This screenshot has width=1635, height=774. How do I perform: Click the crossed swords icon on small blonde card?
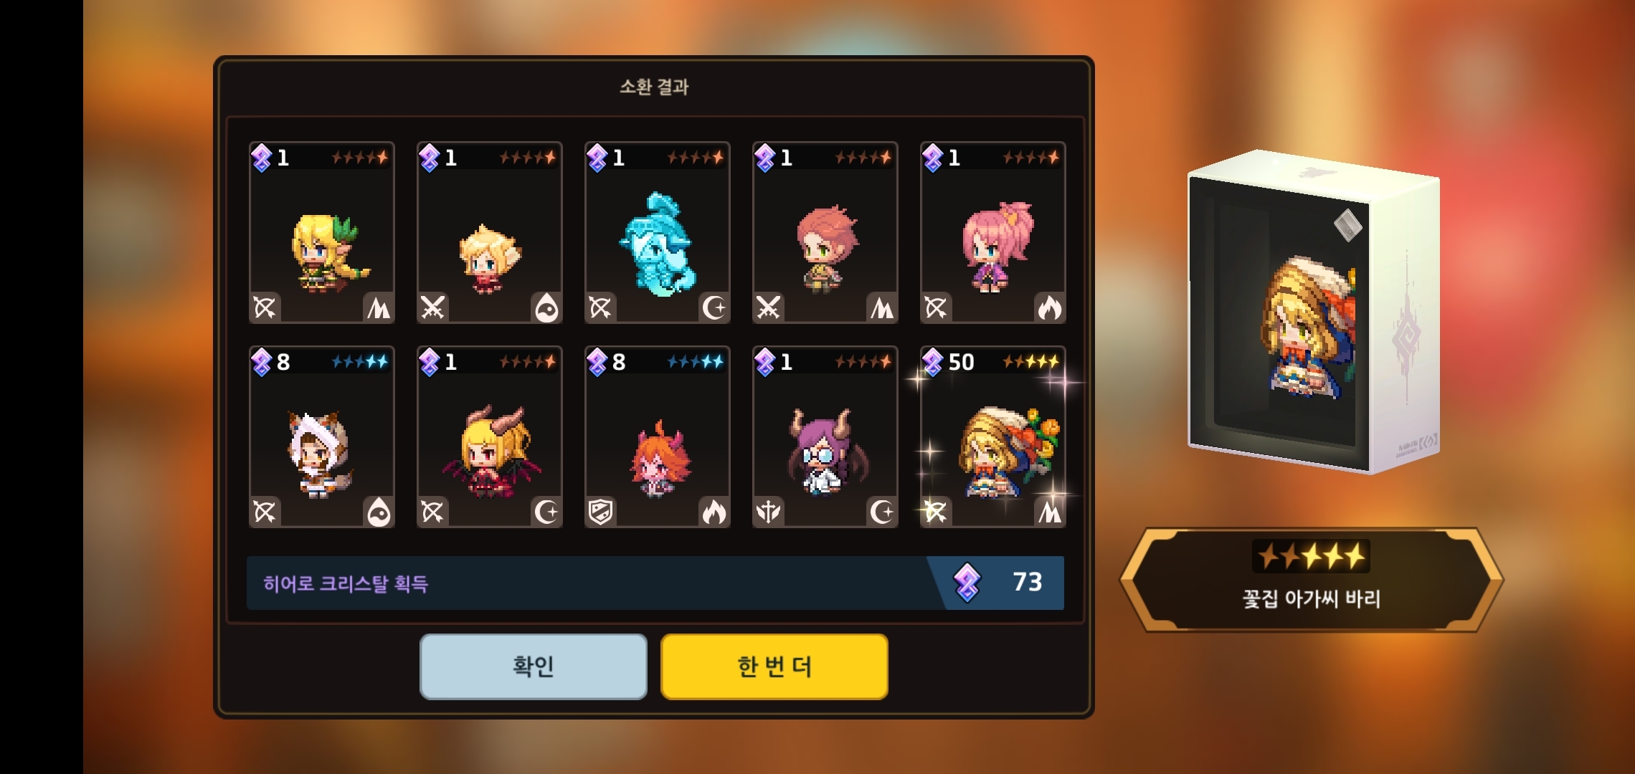433,307
